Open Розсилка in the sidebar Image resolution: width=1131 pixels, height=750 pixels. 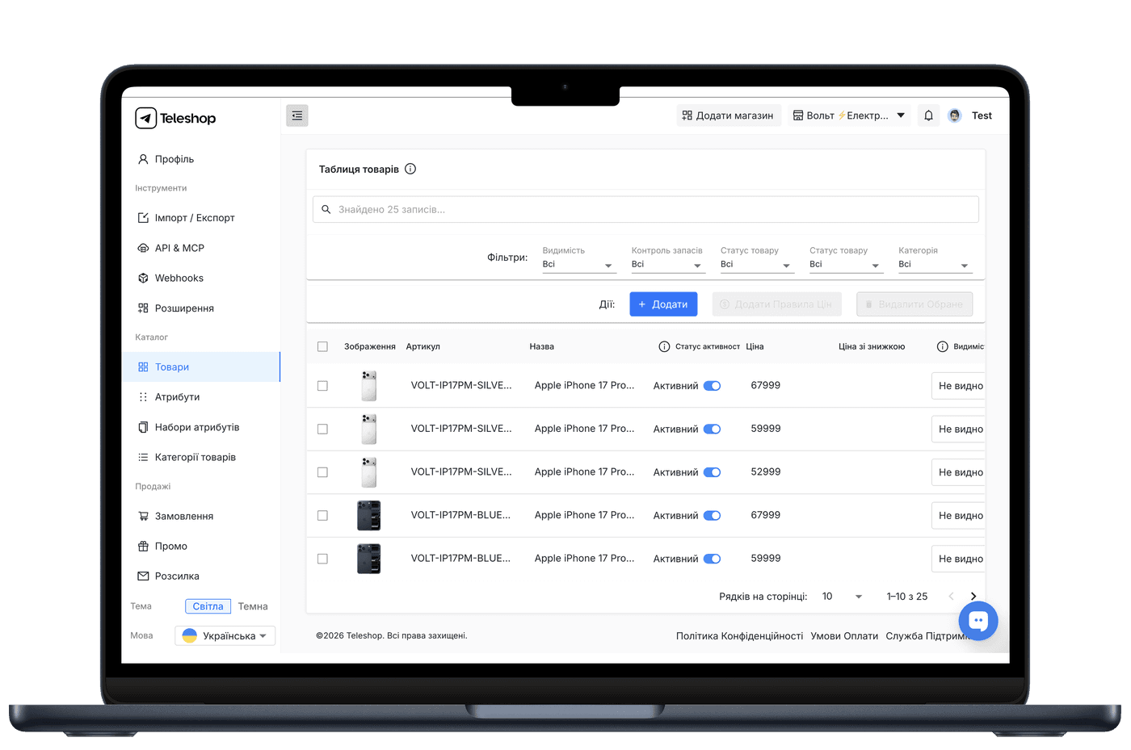coord(200,576)
